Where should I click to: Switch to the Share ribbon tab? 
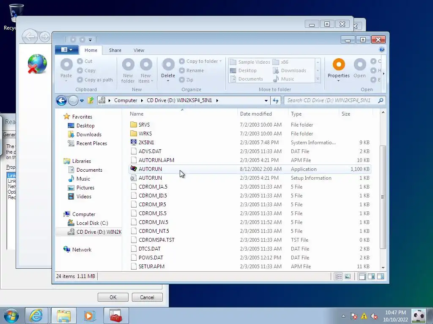[115, 50]
